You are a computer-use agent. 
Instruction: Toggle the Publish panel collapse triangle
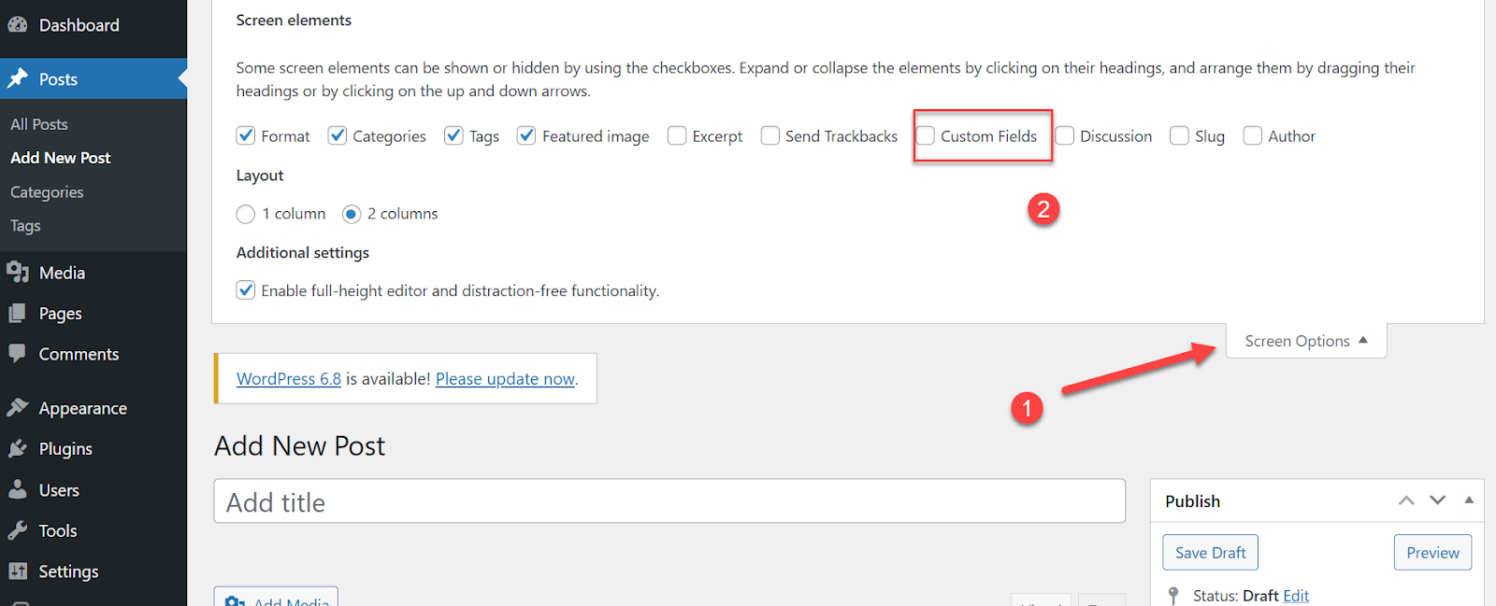(1469, 500)
